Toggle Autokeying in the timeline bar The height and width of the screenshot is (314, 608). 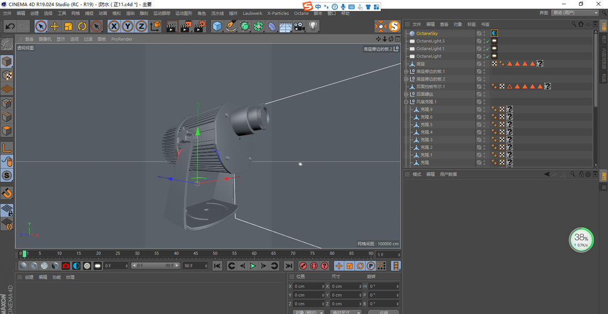tap(314, 266)
